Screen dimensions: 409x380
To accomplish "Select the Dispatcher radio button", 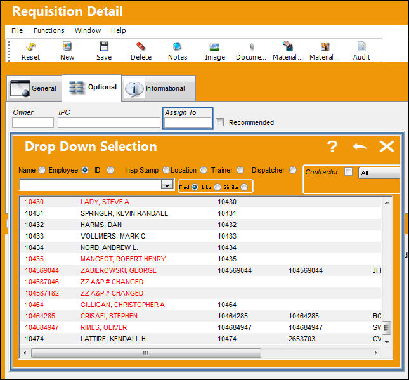I will point(293,170).
